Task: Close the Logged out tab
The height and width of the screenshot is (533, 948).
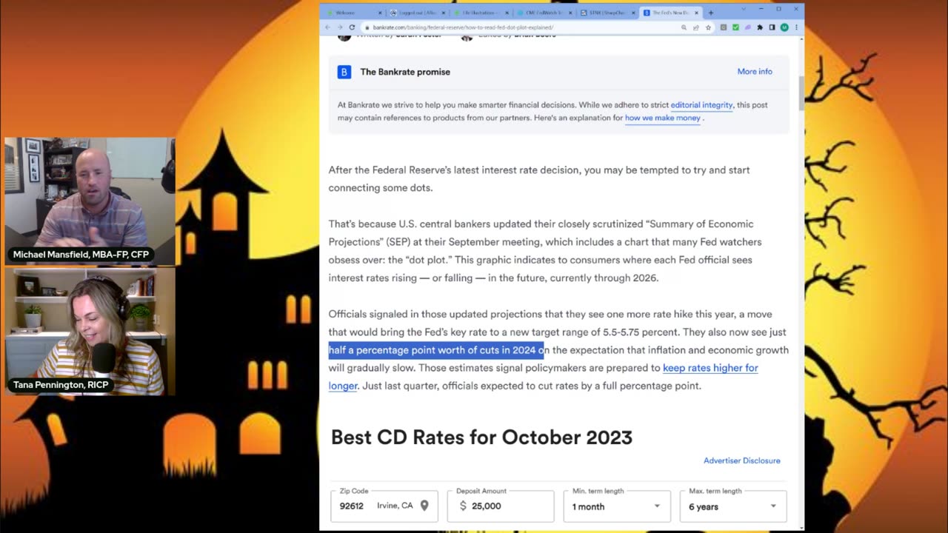Action: 444,13
